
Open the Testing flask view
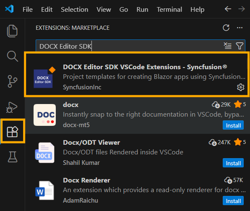tap(13, 157)
